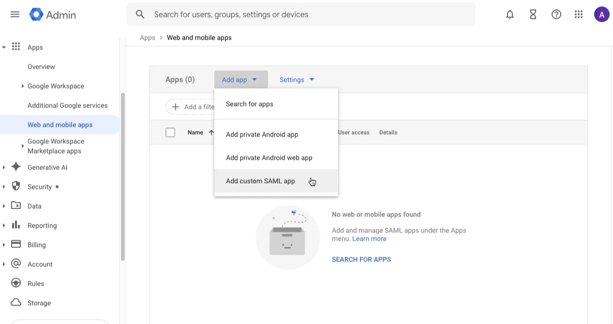
Task: Click the Billing card icon
Action: (16, 244)
